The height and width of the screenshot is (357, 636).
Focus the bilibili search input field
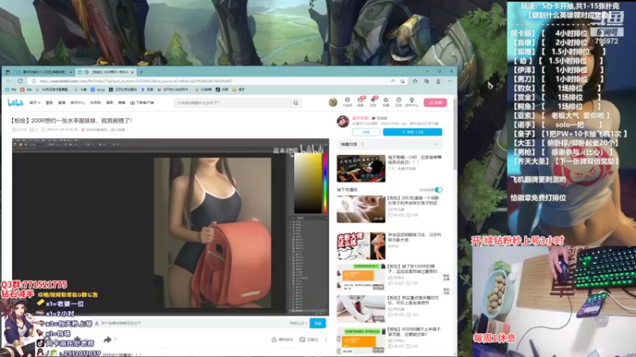tap(234, 103)
